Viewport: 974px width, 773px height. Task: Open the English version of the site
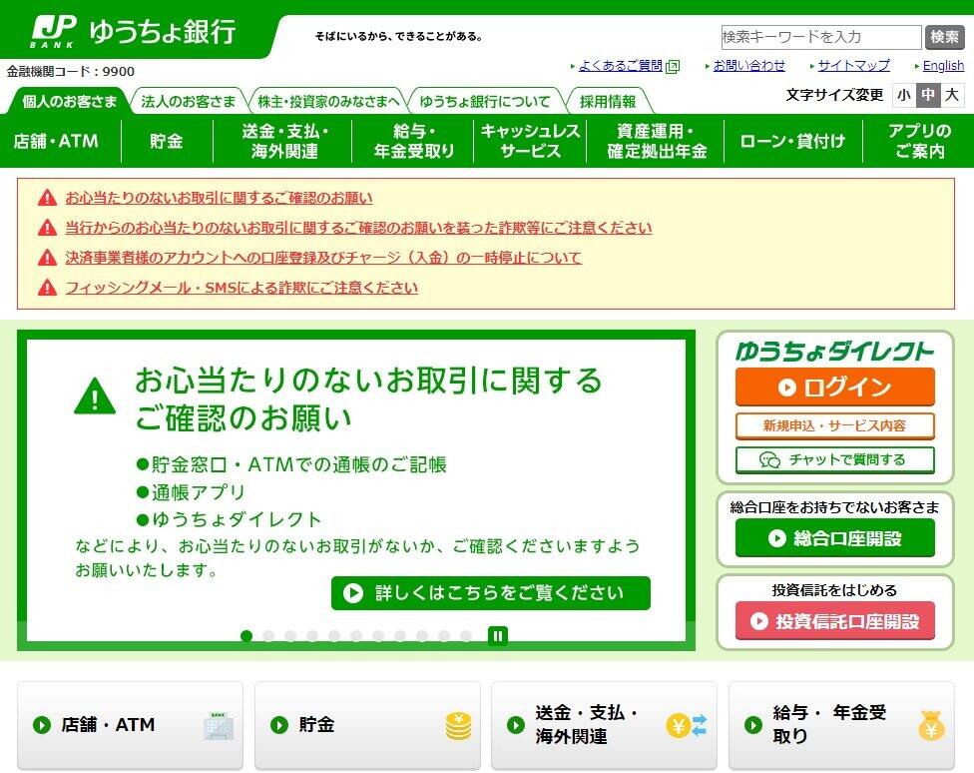click(942, 65)
